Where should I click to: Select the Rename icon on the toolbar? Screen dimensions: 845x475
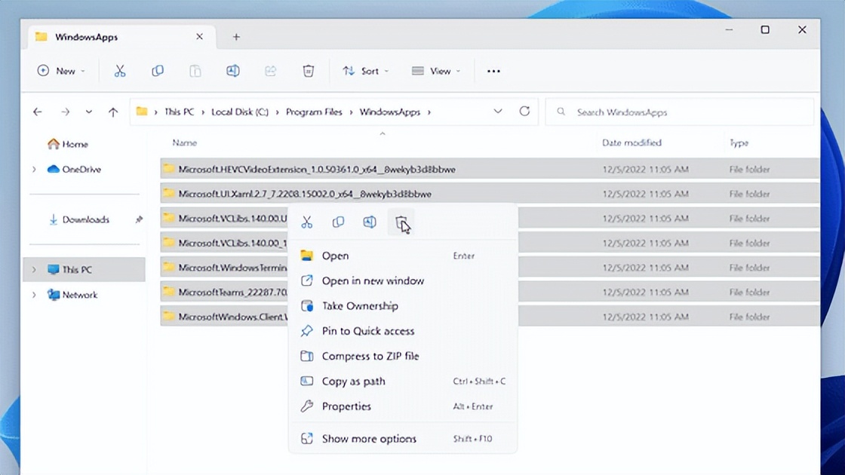point(232,70)
